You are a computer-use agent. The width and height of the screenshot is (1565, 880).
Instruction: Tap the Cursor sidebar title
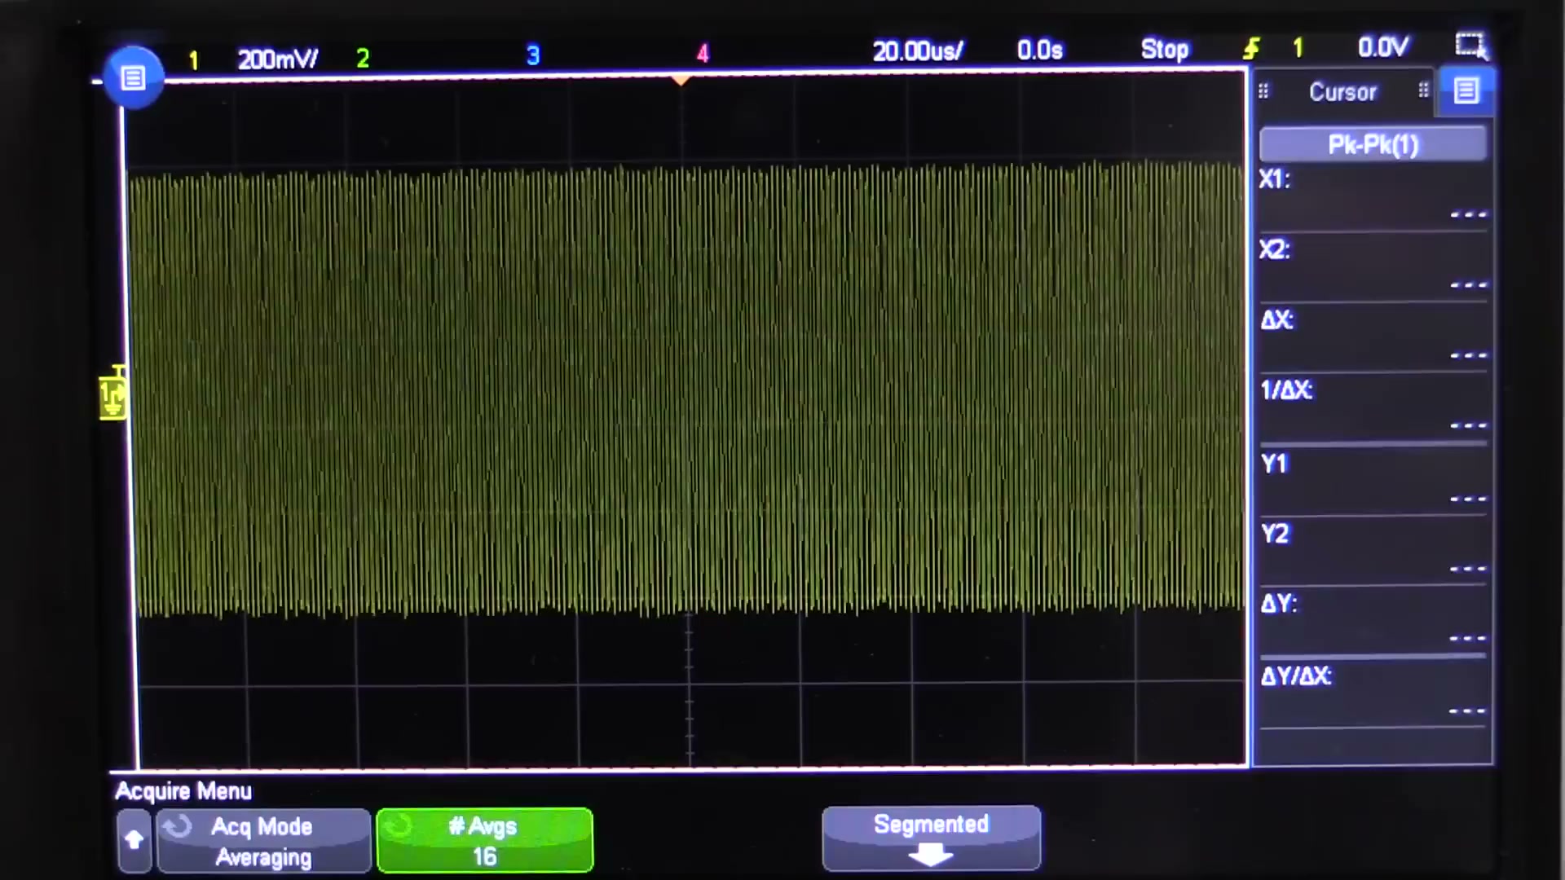(x=1342, y=92)
